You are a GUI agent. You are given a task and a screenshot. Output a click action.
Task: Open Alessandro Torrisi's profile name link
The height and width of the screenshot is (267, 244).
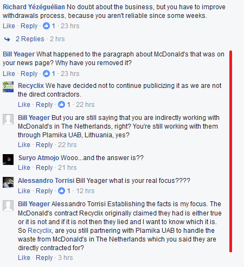pyautogui.click(x=46, y=181)
